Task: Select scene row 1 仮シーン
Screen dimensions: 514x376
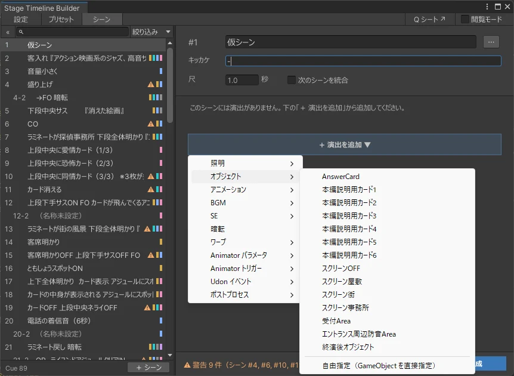Action: 83,45
